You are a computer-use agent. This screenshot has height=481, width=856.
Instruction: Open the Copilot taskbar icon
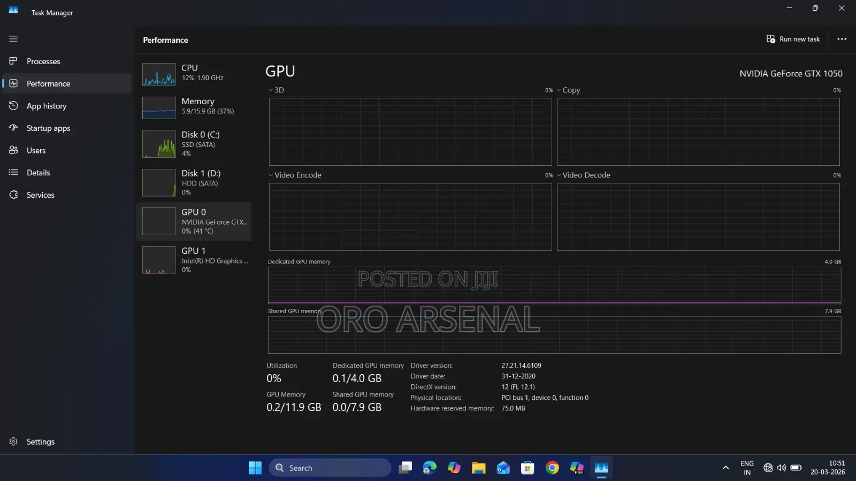(x=454, y=468)
